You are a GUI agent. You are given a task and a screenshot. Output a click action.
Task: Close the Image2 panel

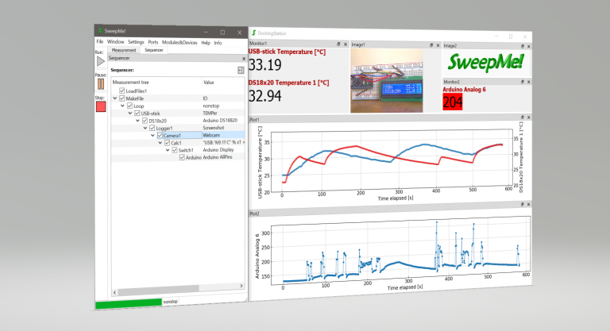529,46
